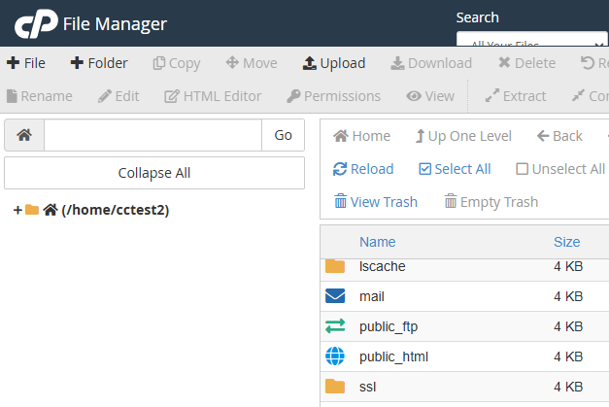Screen dimensions: 609x407
Task: Select the mail envelope icon
Action: pos(335,296)
